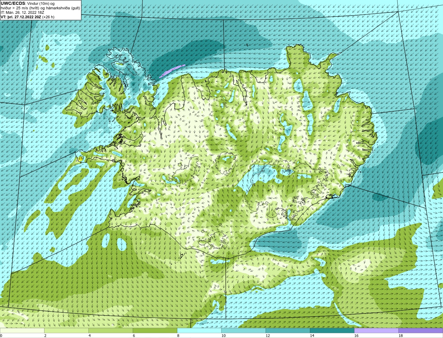Click the legend label 6
The image size is (443, 338).
pyautogui.click(x=134, y=336)
